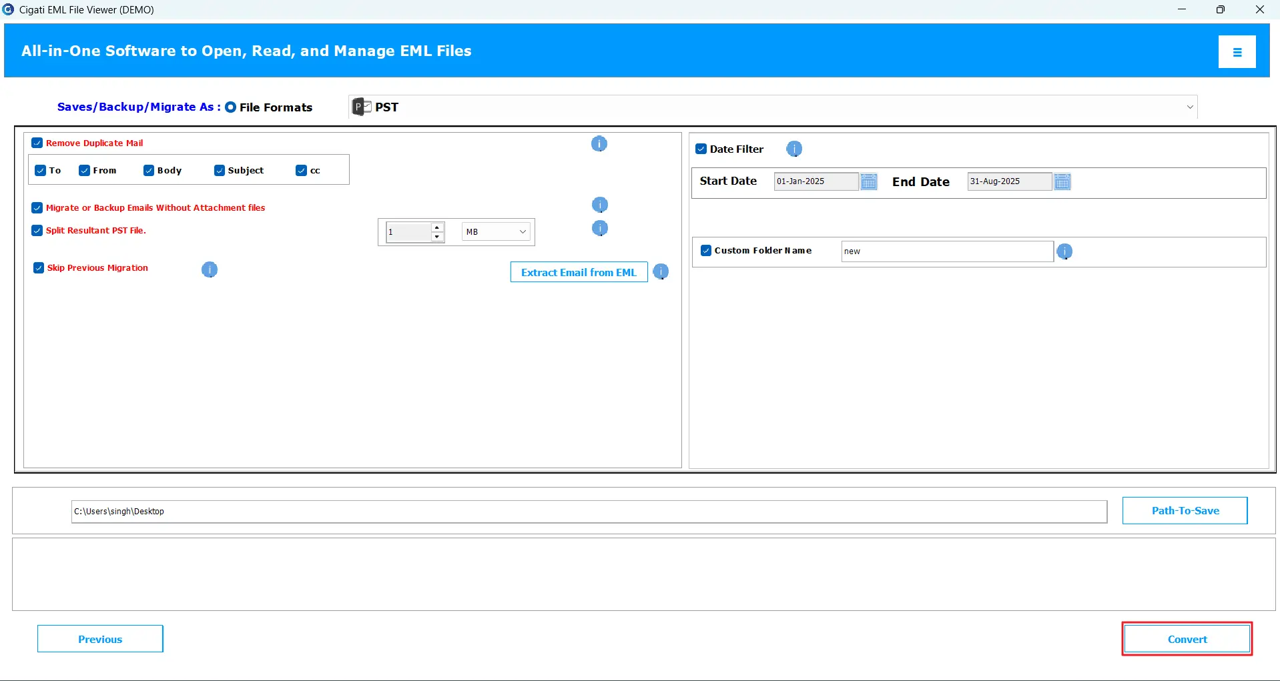Go back with the Previous button

click(x=100, y=639)
